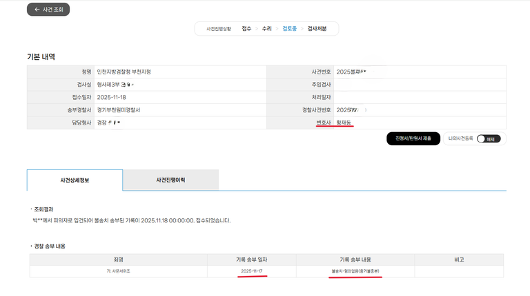Select the highlighted 검토중 status step
Image resolution: width=530 pixels, height=296 pixels.
(289, 29)
